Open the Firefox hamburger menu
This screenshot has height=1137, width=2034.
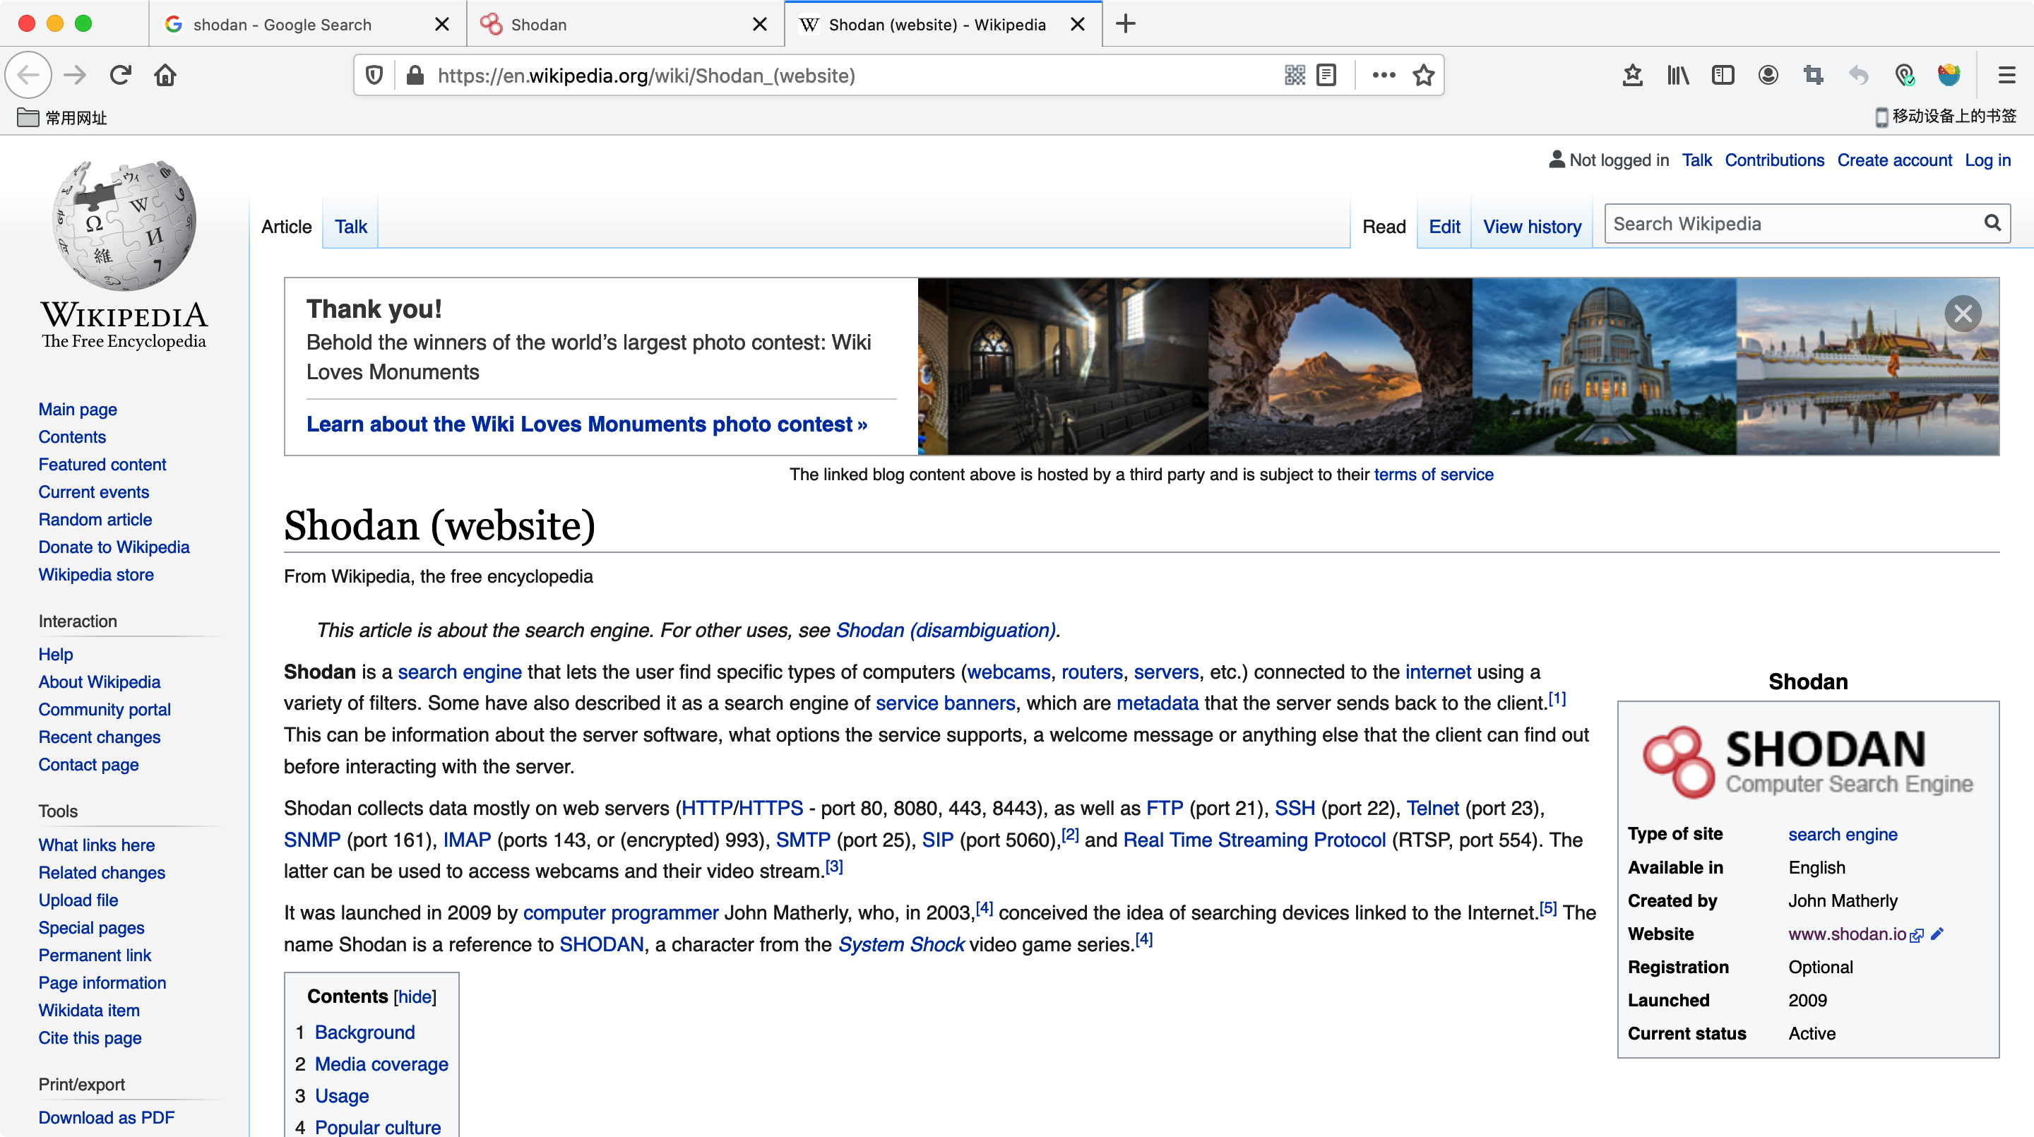(x=2006, y=75)
